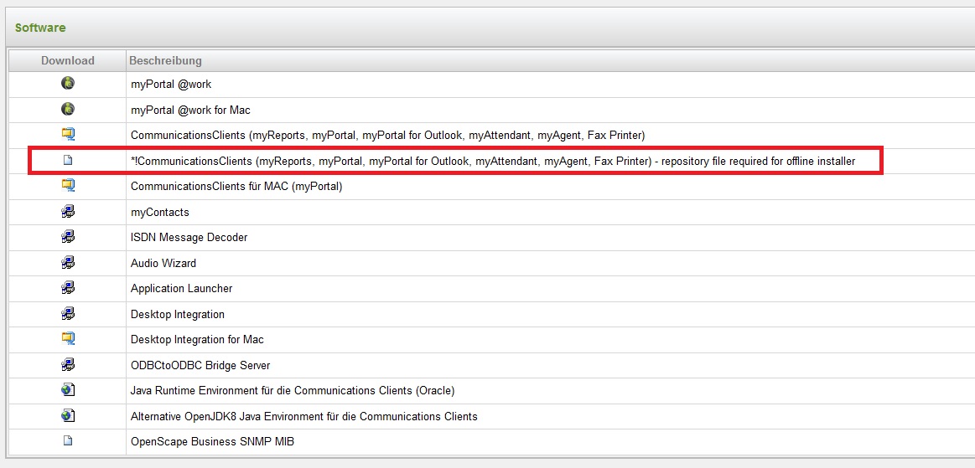Select the 'myPortal @work for Mac' text
Image resolution: width=975 pixels, height=468 pixels.
190,110
